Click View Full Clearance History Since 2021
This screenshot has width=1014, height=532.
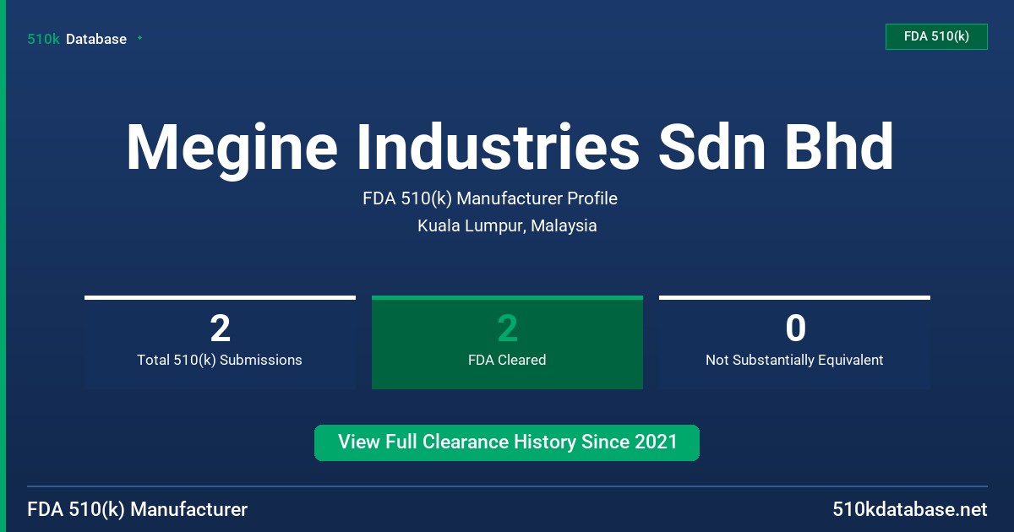pos(507,442)
